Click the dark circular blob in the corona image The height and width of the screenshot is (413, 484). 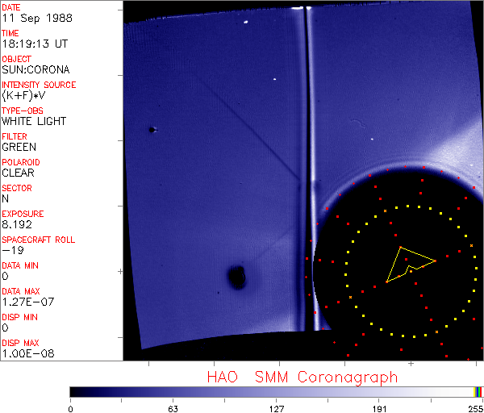[236, 277]
